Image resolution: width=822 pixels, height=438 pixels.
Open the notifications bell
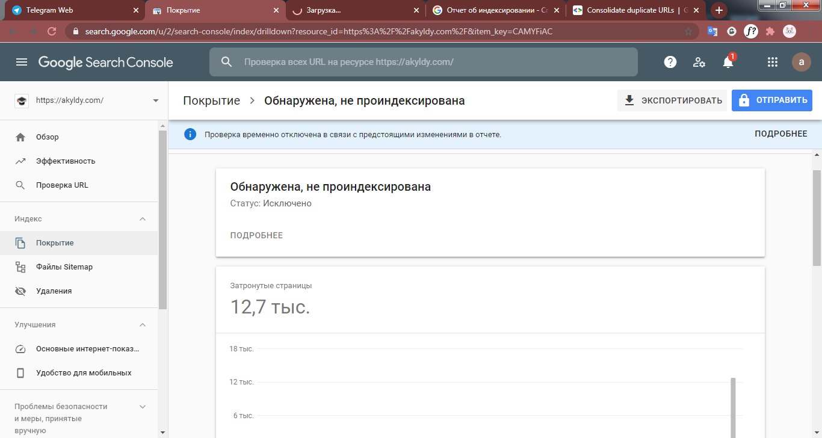pos(728,61)
